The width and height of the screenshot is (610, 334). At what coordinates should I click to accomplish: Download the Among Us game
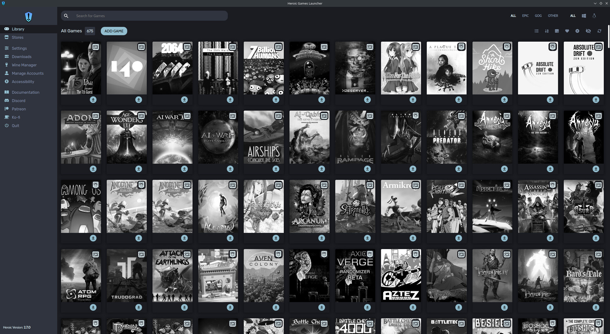pos(93,238)
